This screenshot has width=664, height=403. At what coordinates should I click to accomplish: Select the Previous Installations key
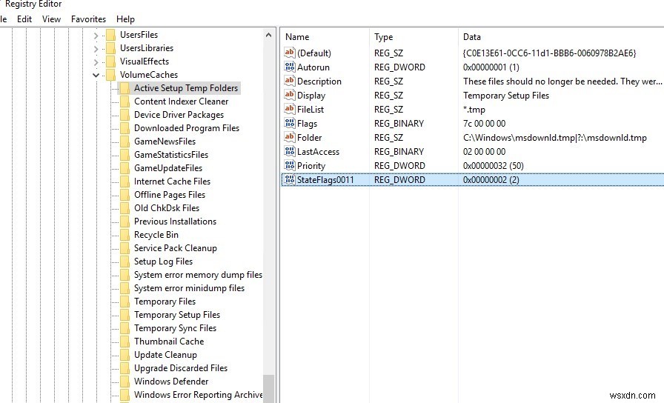(176, 222)
